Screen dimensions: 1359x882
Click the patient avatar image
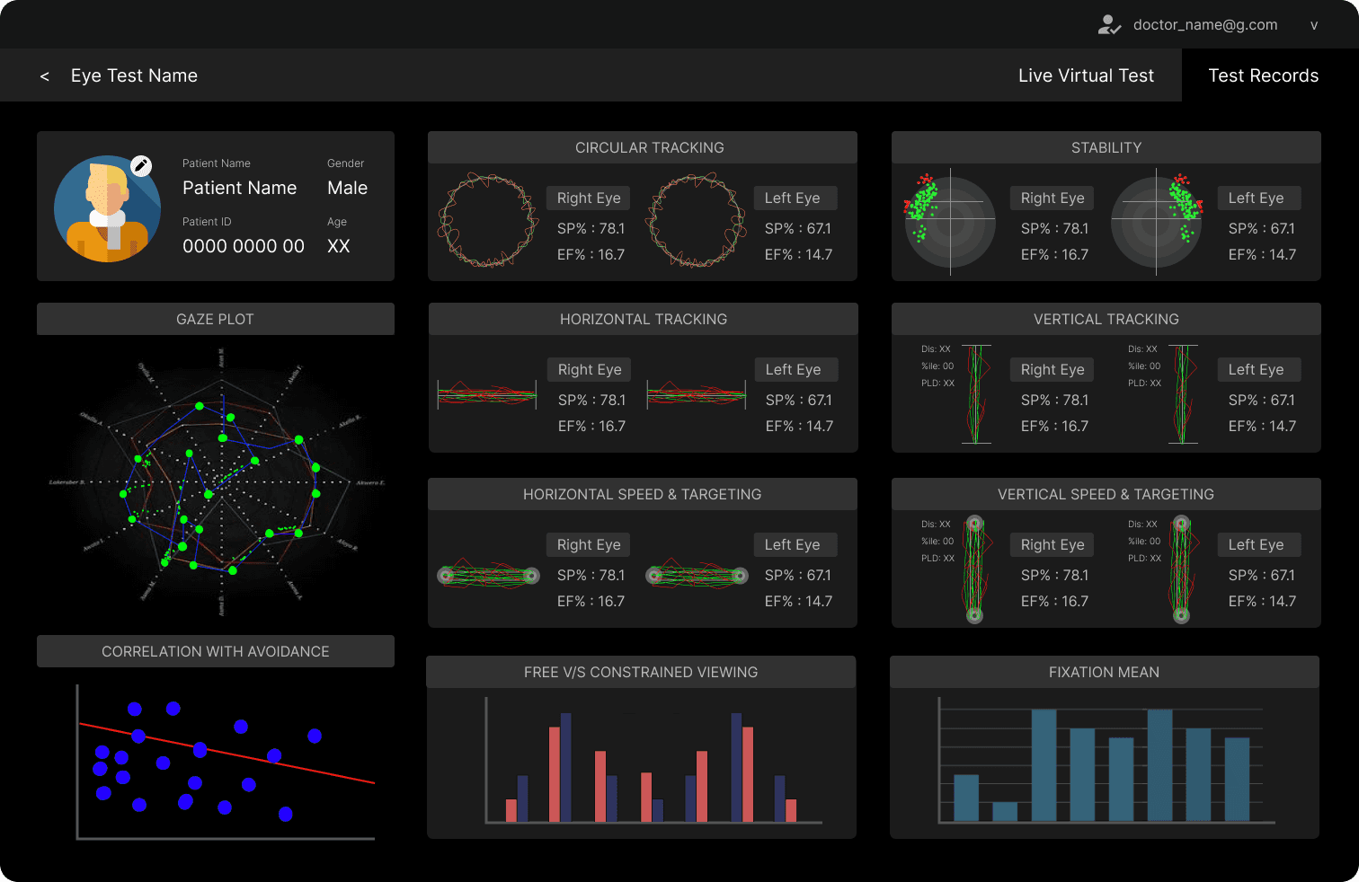[108, 208]
